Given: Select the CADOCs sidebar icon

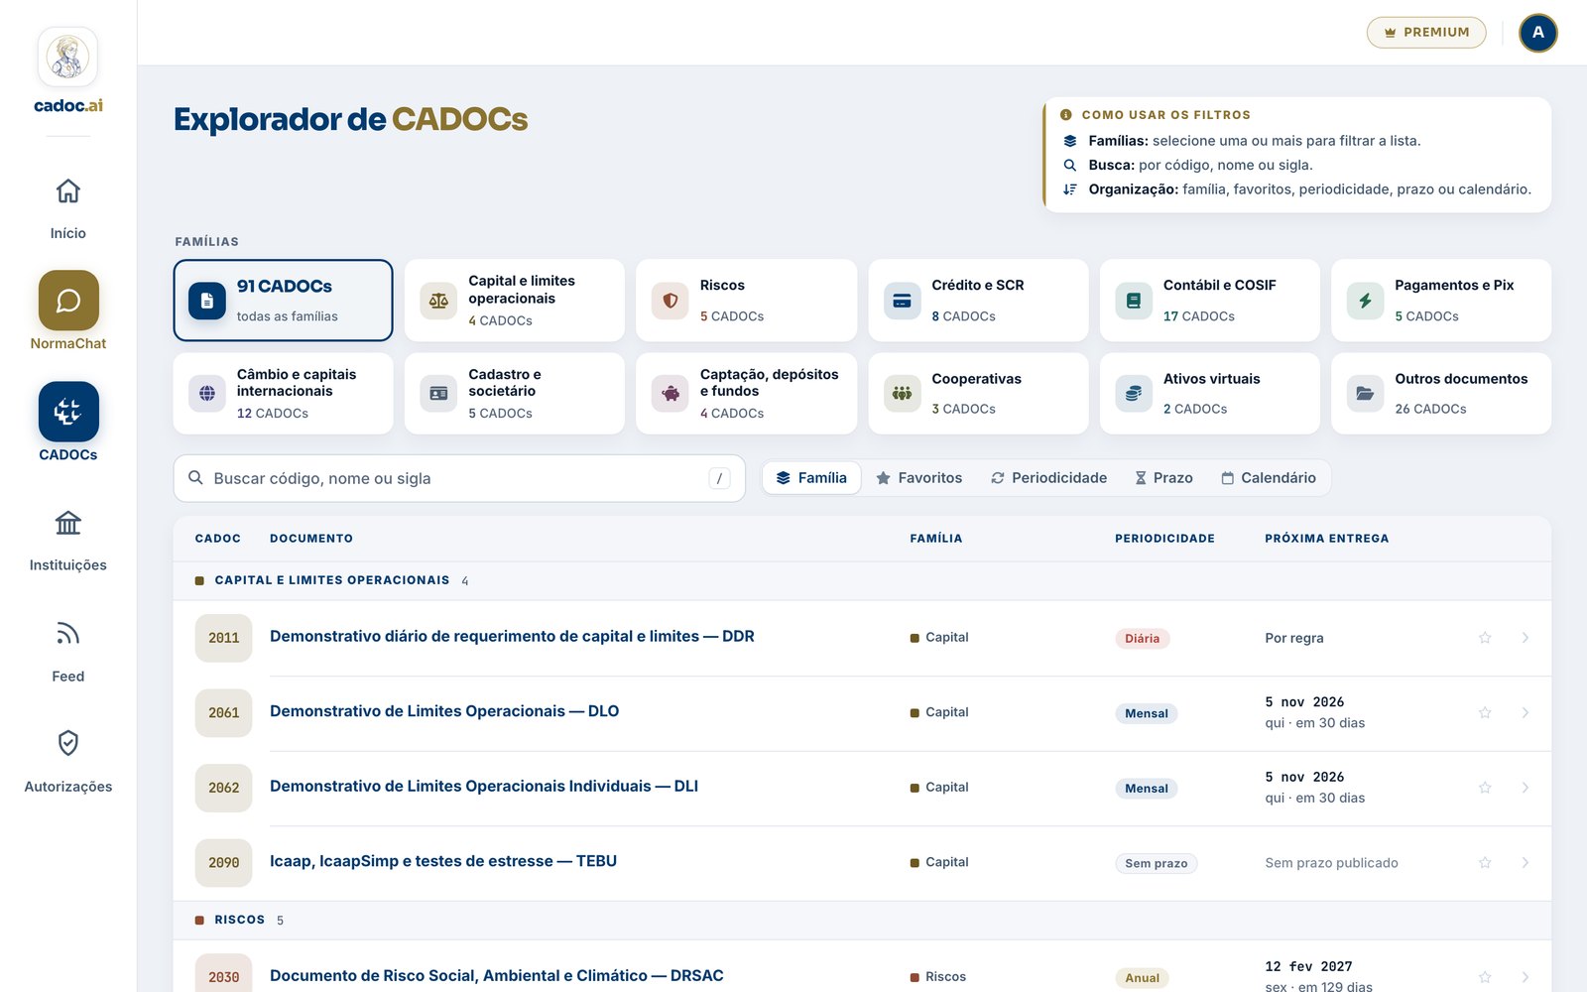Looking at the screenshot, I should click(68, 412).
